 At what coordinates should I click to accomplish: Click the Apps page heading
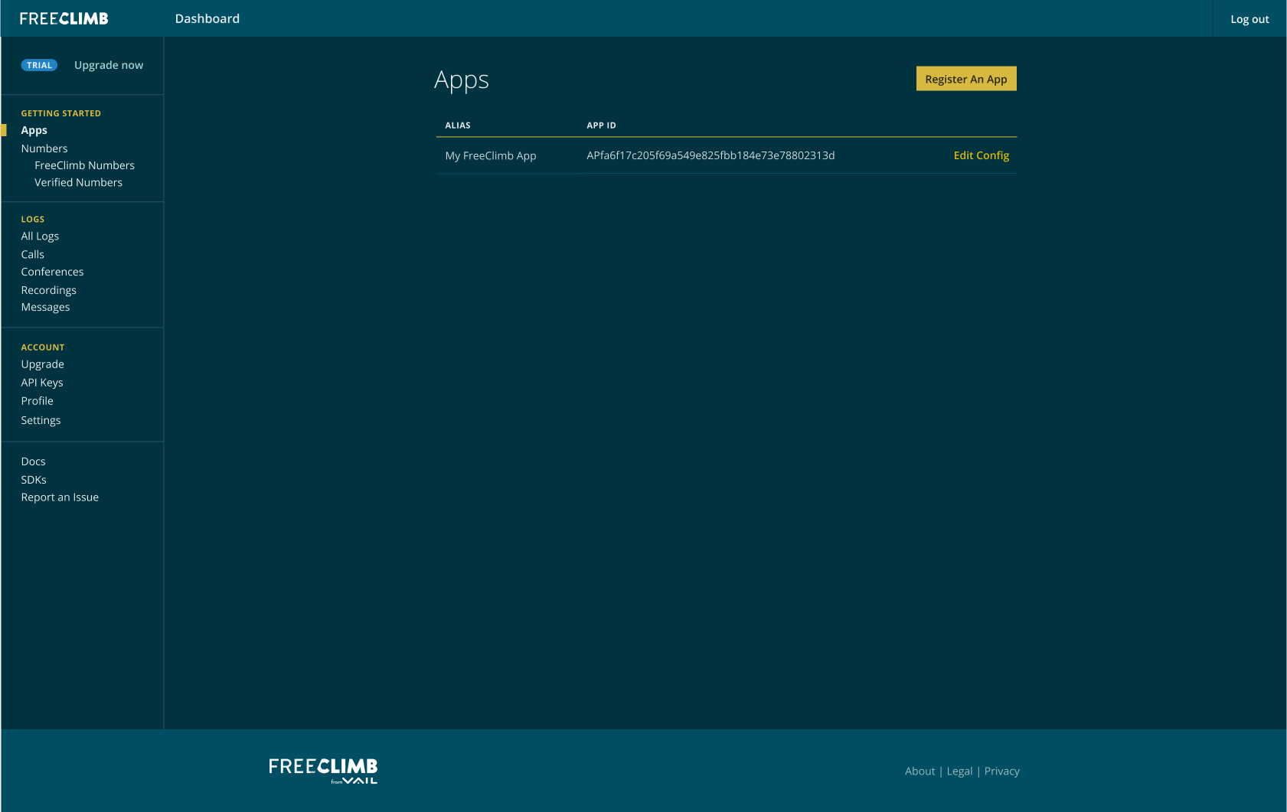tap(462, 80)
